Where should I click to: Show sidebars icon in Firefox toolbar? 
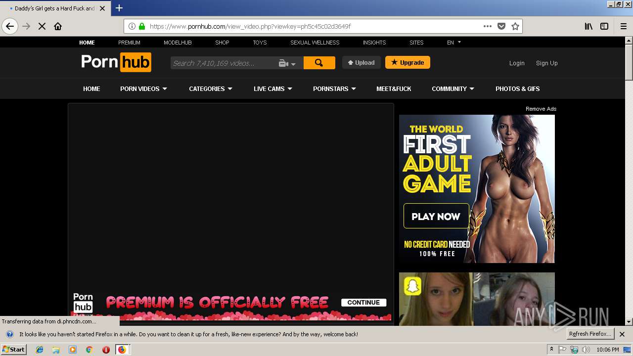click(604, 26)
